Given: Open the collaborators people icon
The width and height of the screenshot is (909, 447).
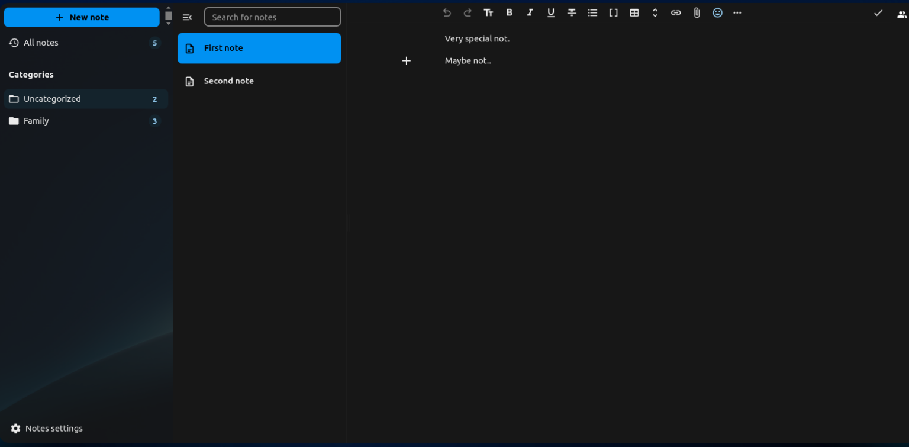Looking at the screenshot, I should point(901,15).
